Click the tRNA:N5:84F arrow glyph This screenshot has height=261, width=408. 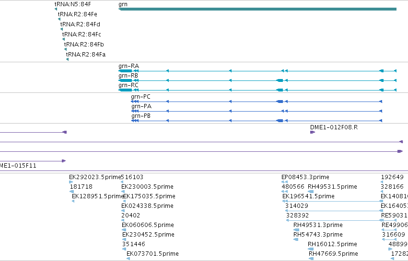pyautogui.click(x=56, y=9)
